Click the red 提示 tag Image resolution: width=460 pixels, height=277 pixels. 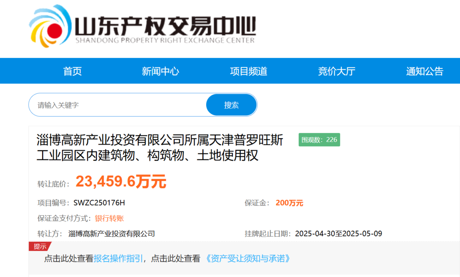[40, 246]
